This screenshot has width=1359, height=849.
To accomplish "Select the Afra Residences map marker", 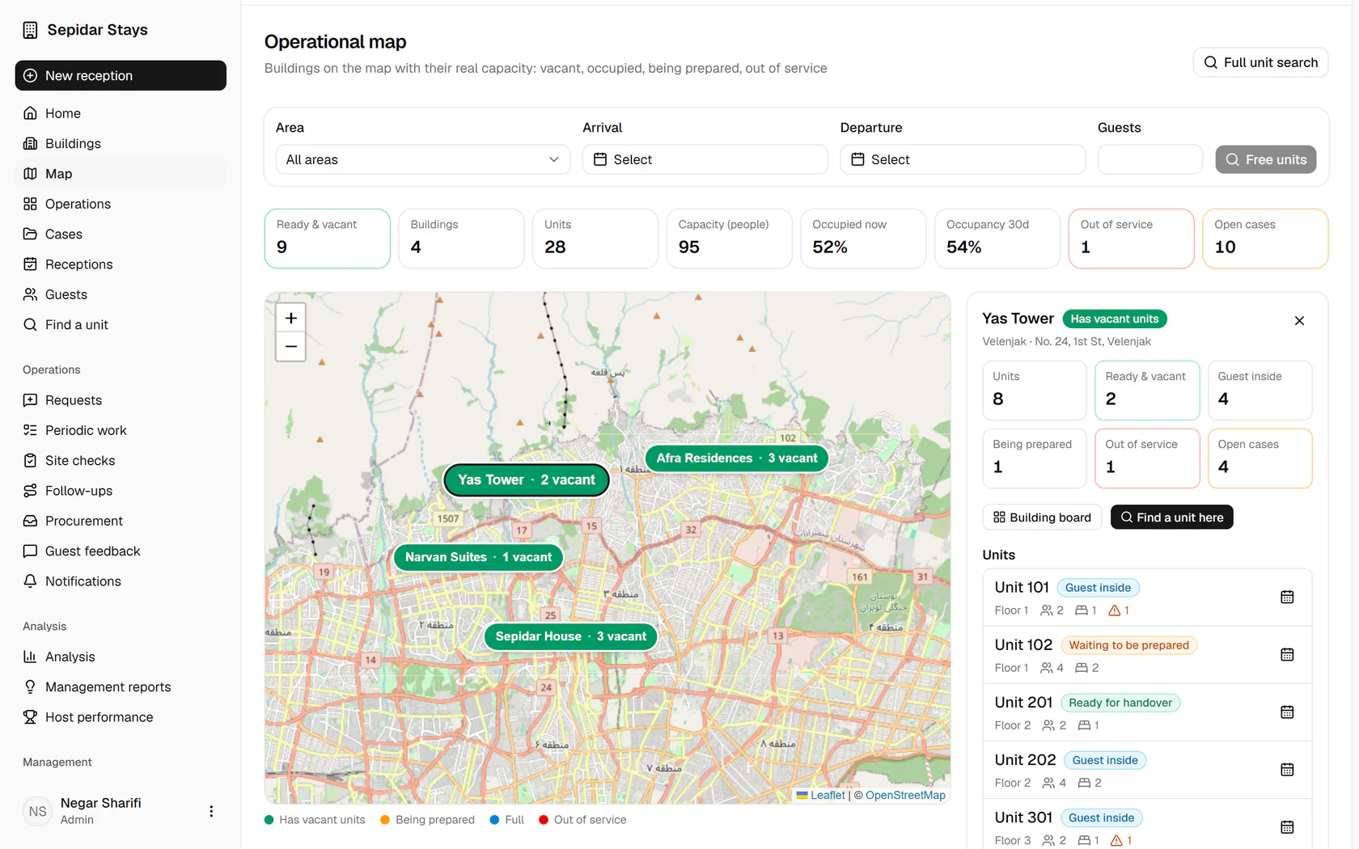I will pos(736,458).
